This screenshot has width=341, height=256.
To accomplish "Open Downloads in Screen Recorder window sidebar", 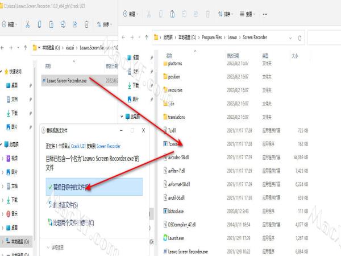I will [133, 85].
